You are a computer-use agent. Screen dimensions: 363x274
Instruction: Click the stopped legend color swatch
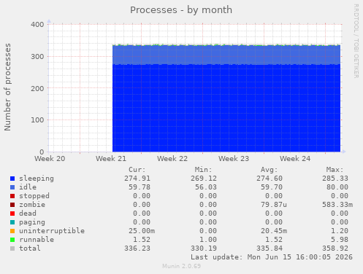click(12, 196)
